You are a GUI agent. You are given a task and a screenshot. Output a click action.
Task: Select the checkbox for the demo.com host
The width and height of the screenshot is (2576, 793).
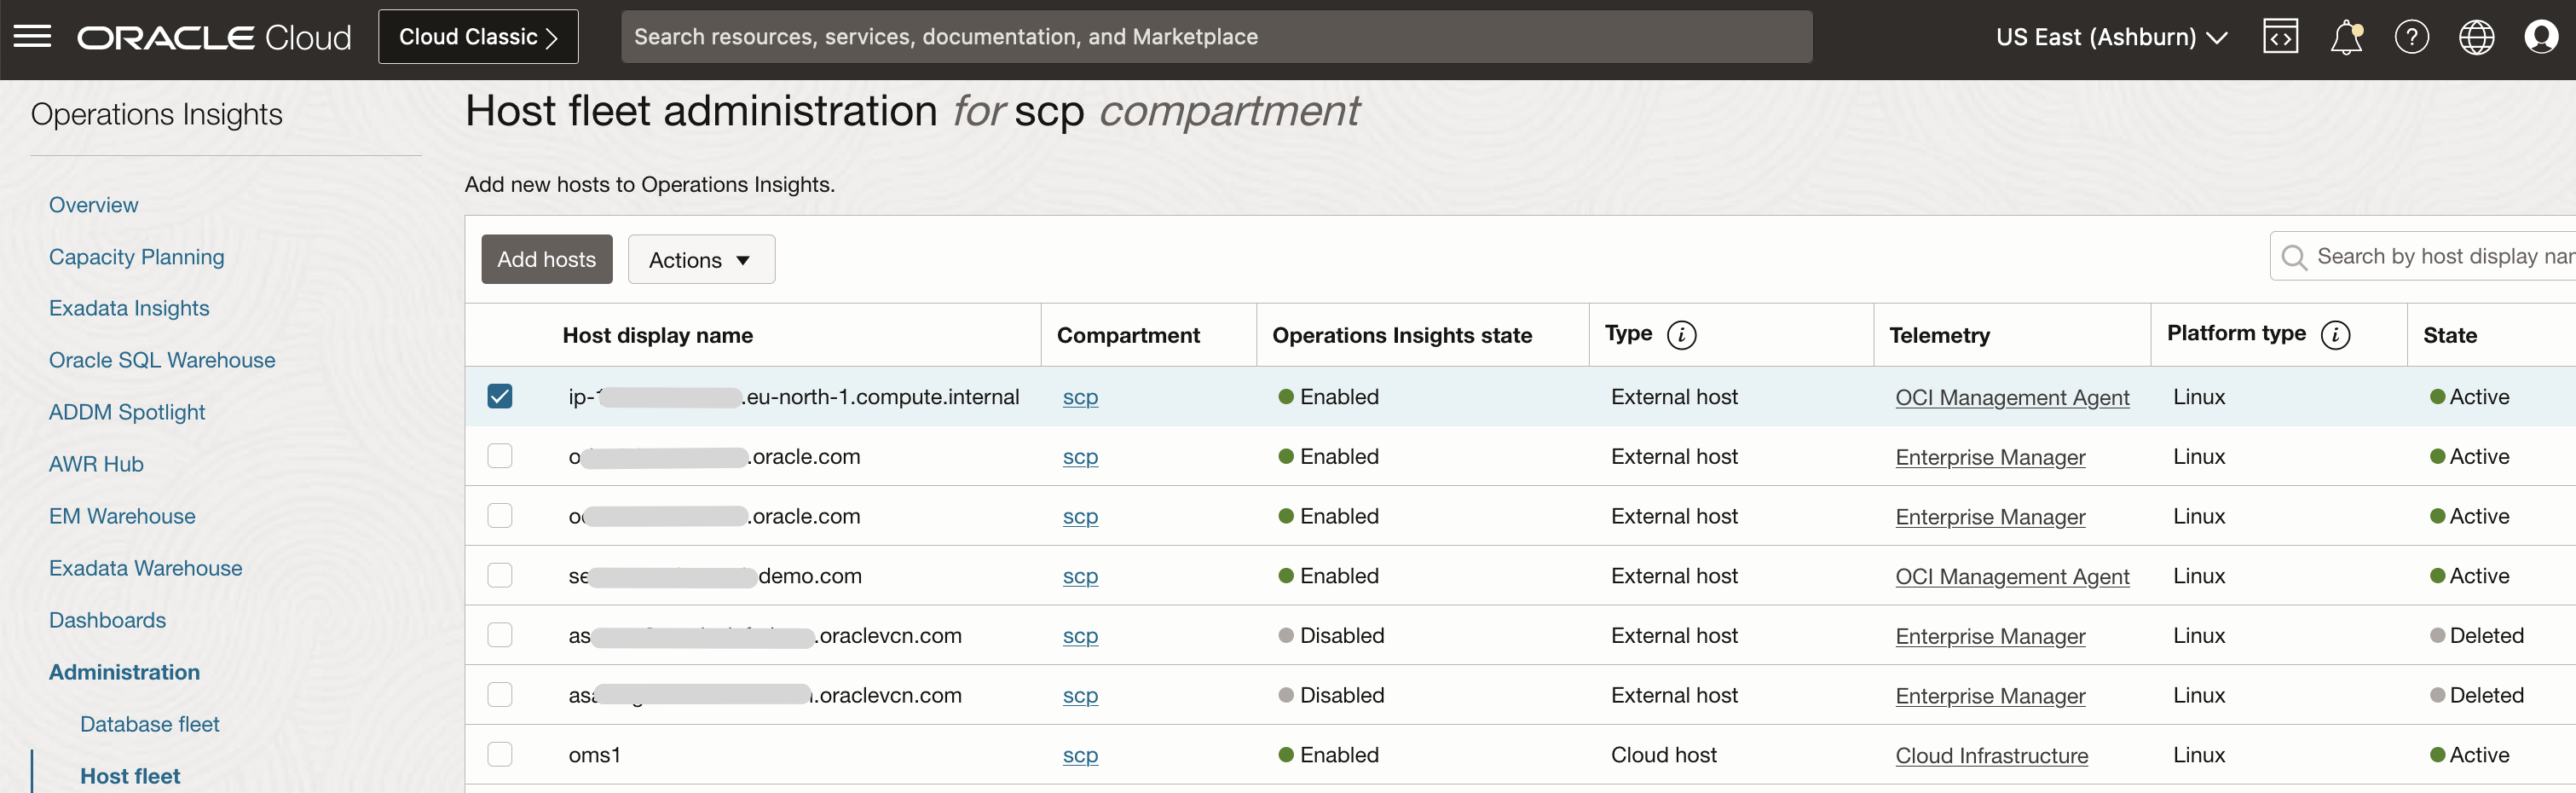[x=500, y=575]
